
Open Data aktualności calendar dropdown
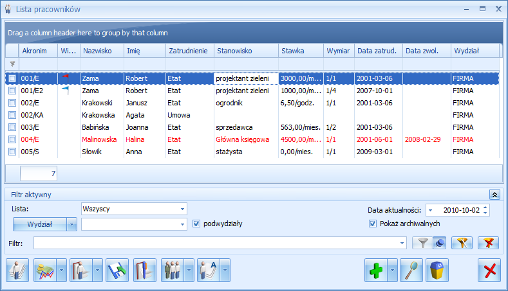tap(431, 210)
